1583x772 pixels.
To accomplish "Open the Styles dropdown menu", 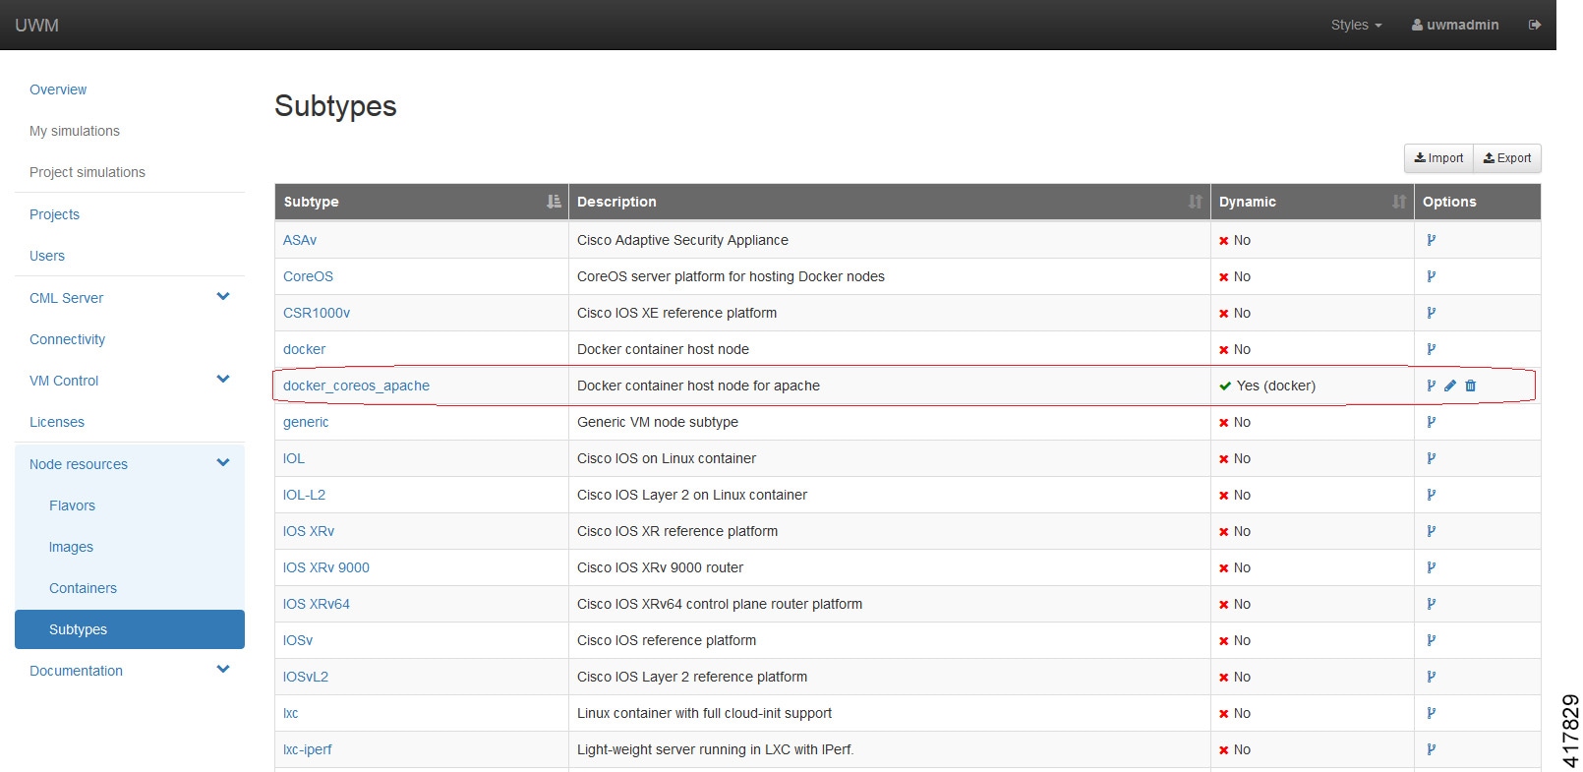I will [x=1356, y=25].
